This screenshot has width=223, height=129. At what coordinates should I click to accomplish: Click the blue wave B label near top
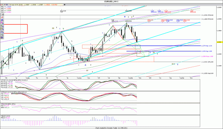point(125,17)
